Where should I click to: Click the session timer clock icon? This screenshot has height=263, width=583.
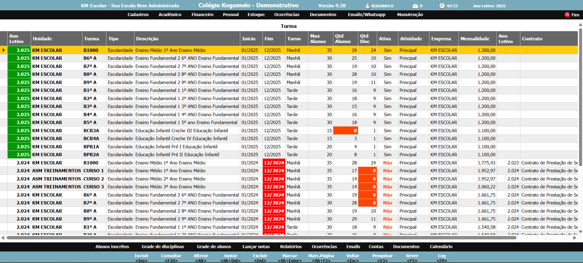tap(442, 6)
